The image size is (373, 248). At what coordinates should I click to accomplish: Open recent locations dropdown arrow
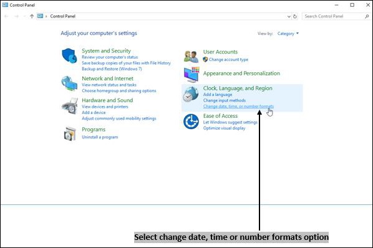point(24,16)
